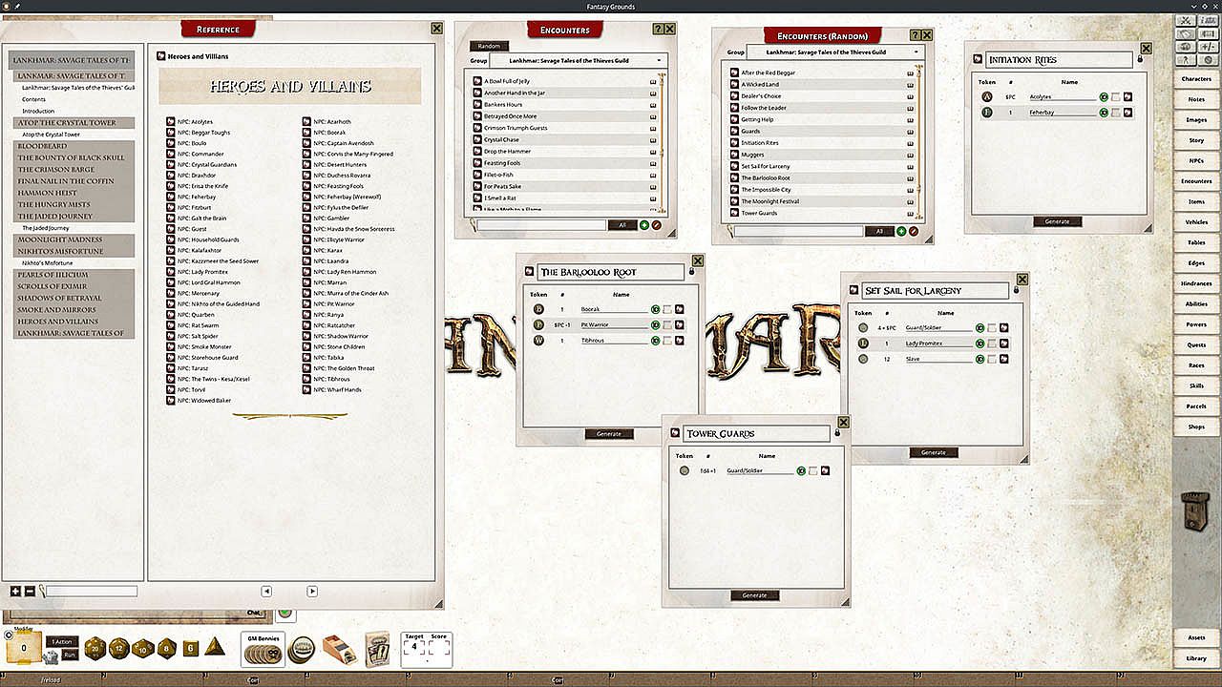This screenshot has width=1222, height=687.
Task: Go to next reference page arrow
Action: 312,592
